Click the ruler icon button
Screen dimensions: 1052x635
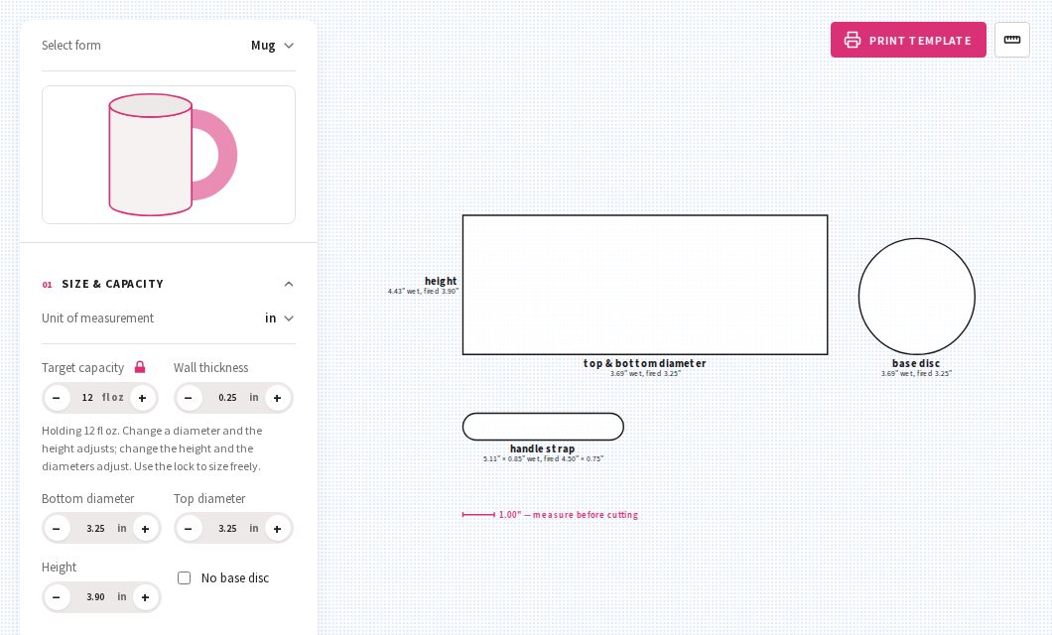pyautogui.click(x=1011, y=40)
